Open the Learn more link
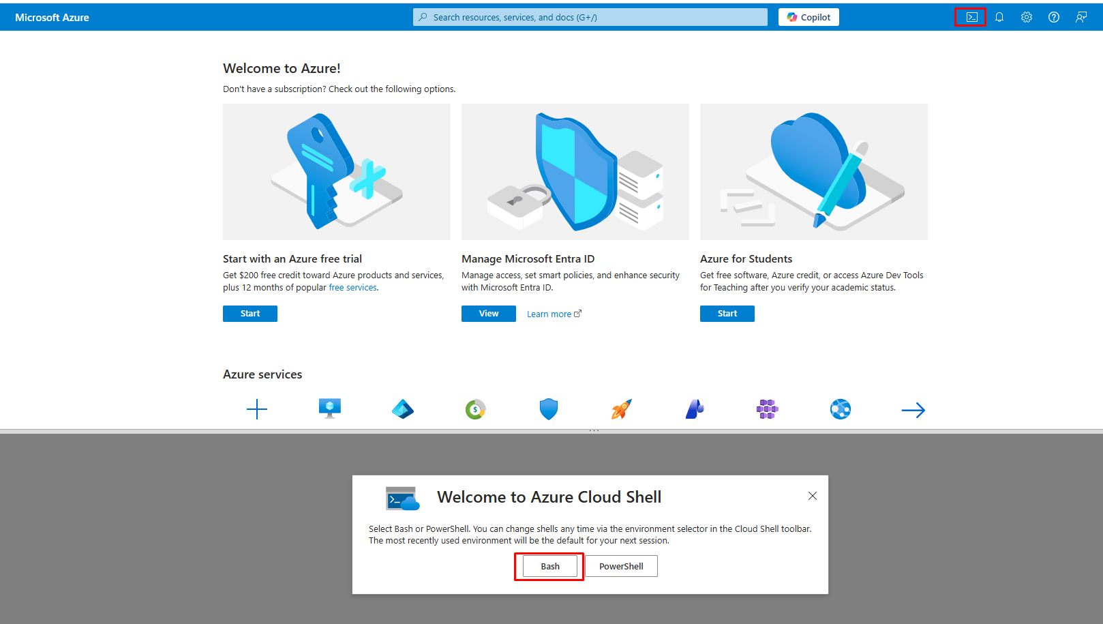This screenshot has width=1103, height=624. (554, 314)
